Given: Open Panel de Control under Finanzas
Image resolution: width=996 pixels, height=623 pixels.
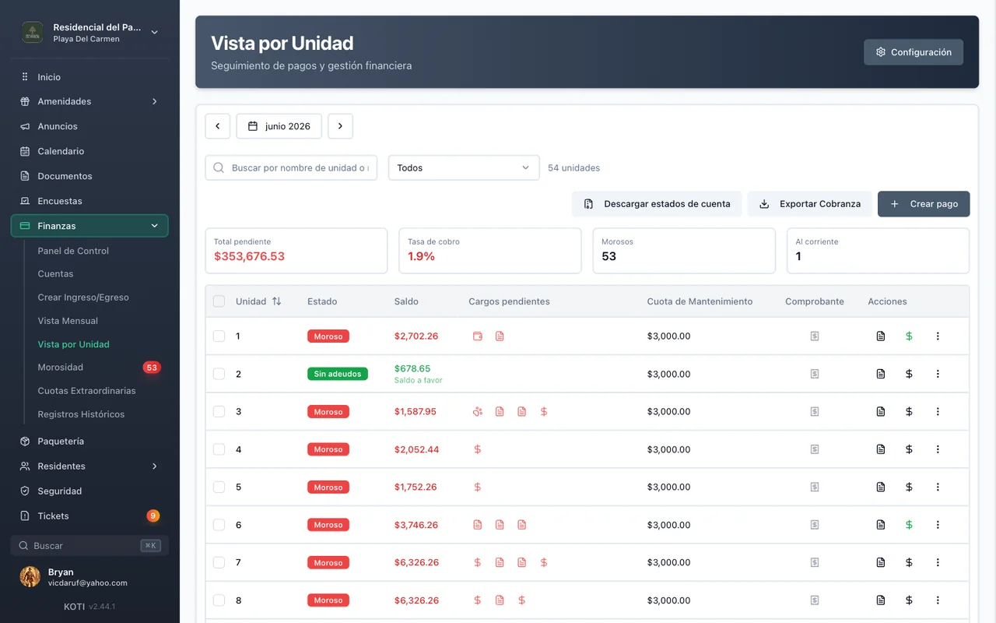Looking at the screenshot, I should [73, 251].
